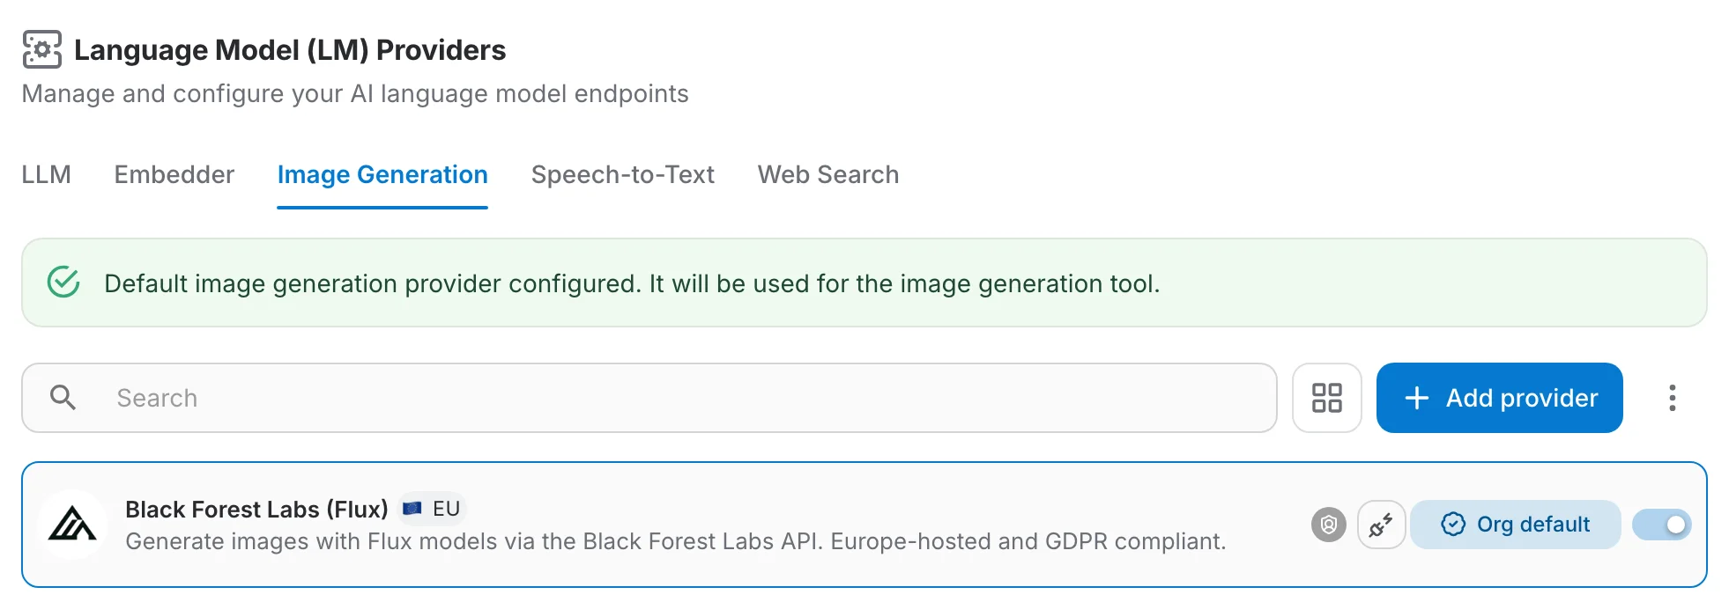The width and height of the screenshot is (1729, 602).
Task: Select the Image Generation tab
Action: (x=382, y=174)
